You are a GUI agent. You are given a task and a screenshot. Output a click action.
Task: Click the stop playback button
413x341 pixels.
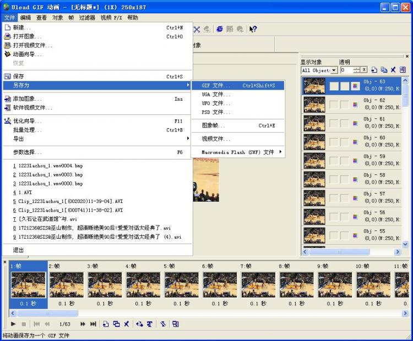click(24, 324)
